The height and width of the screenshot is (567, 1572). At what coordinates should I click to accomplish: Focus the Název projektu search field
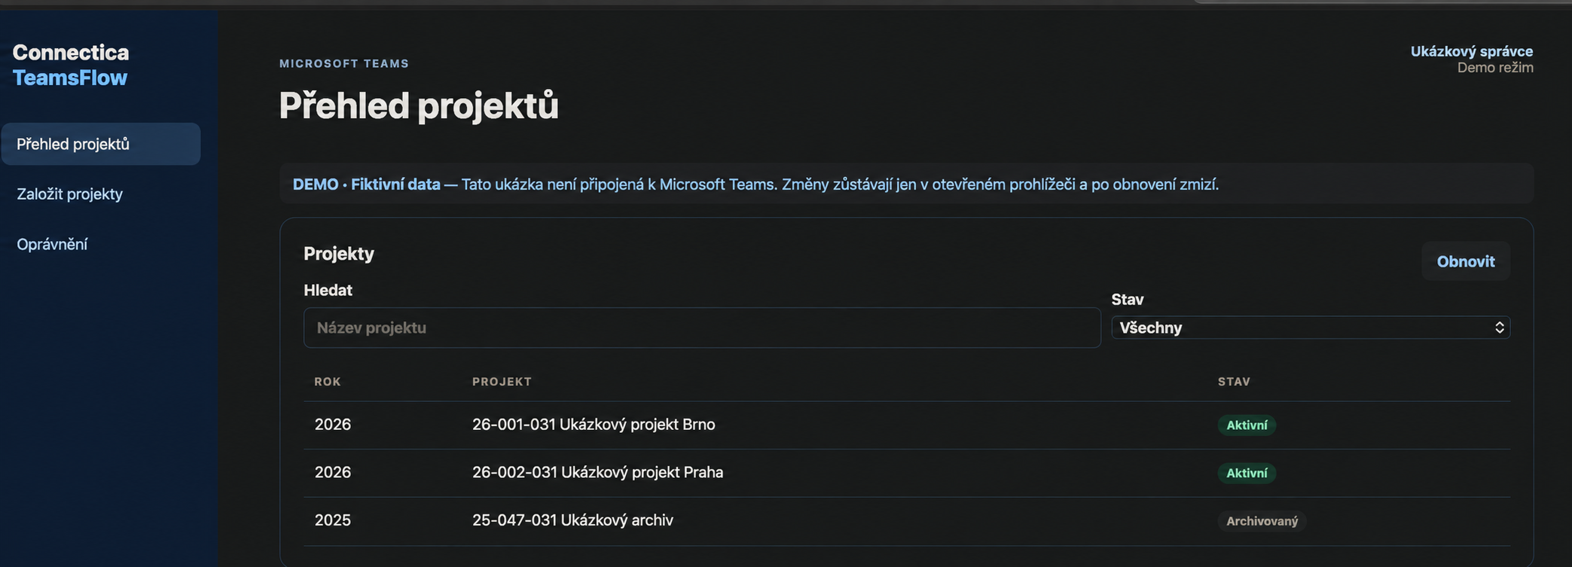[x=702, y=328]
